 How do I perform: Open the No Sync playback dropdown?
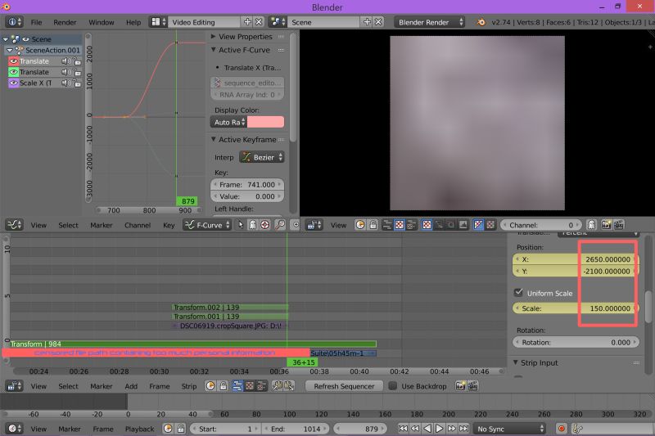(509, 429)
